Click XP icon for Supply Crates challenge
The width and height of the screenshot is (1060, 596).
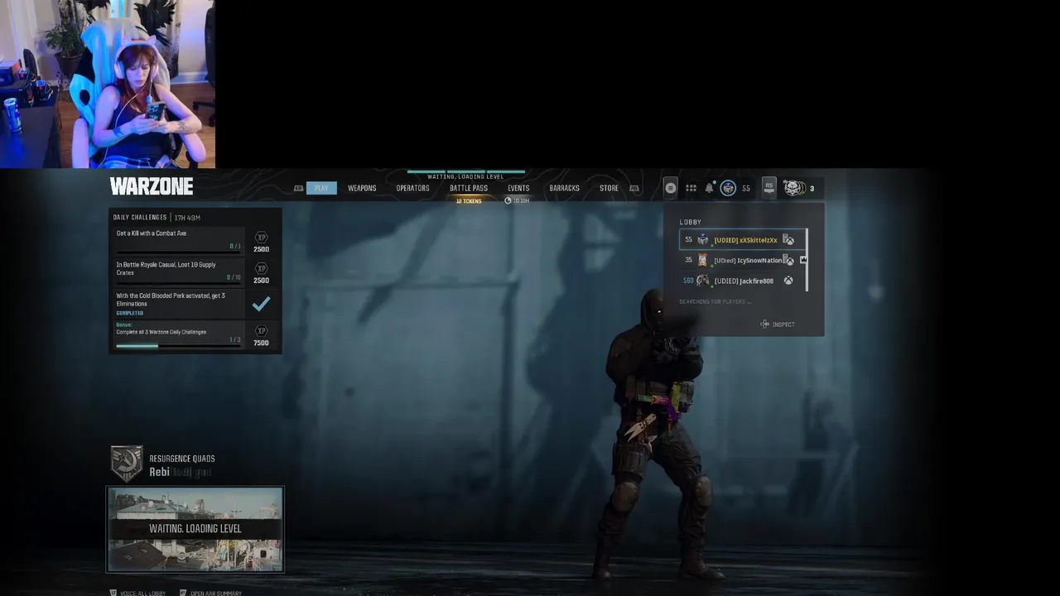point(261,269)
